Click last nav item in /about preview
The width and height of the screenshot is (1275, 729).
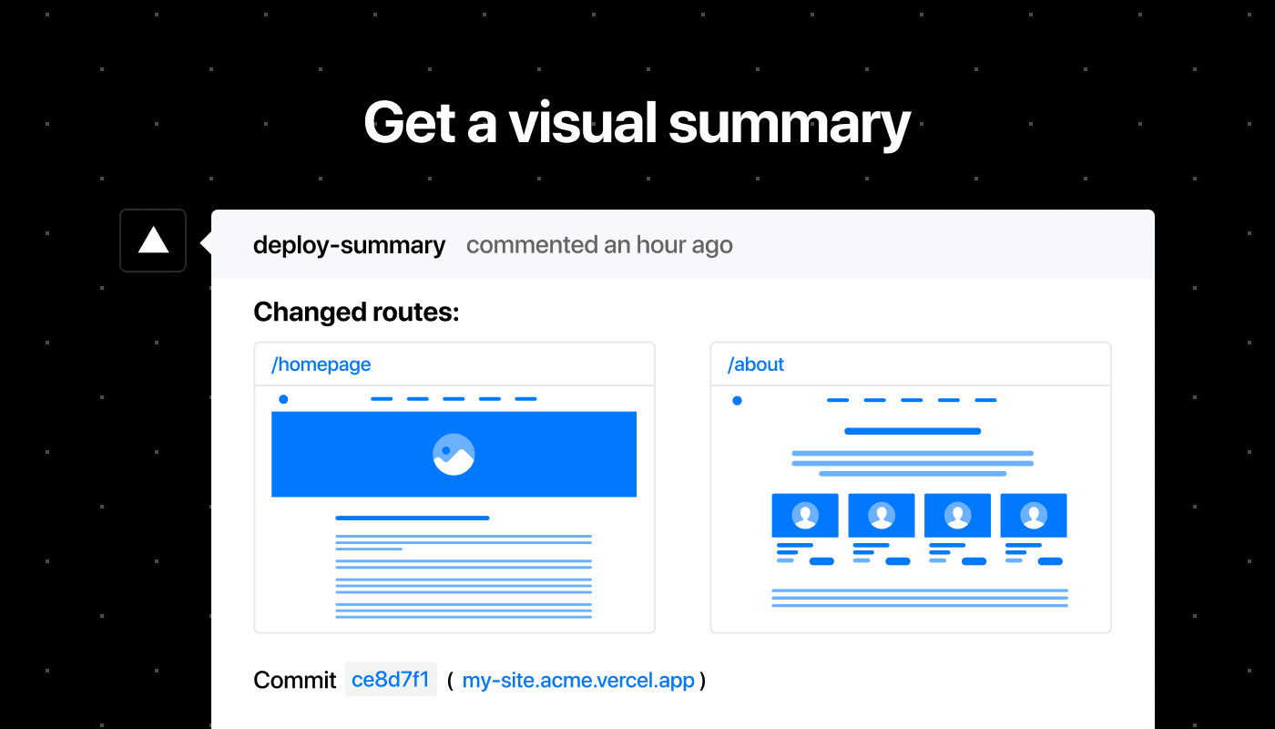coord(985,400)
